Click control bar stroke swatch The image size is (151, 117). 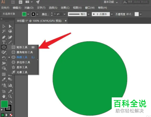(x=34, y=14)
